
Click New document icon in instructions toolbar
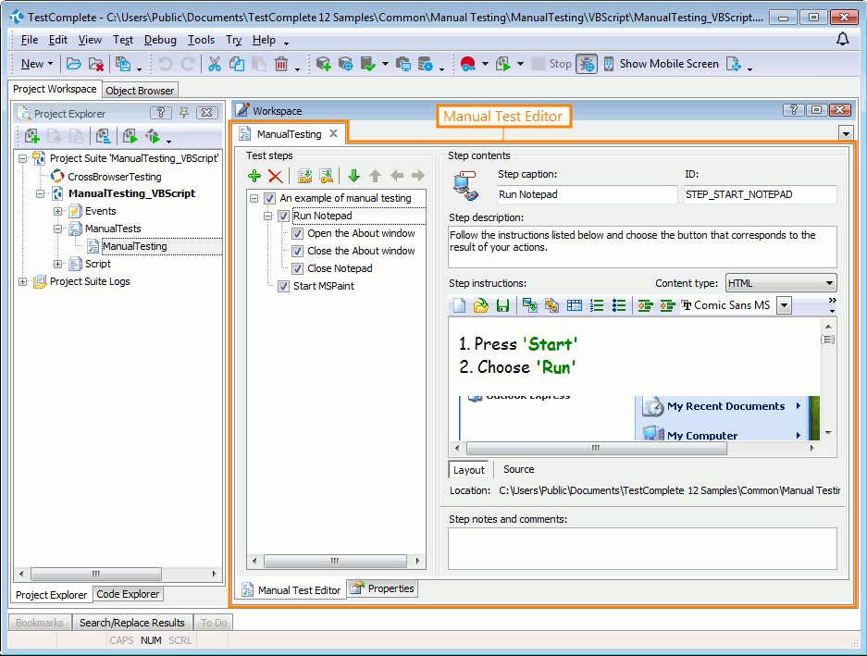click(x=459, y=305)
